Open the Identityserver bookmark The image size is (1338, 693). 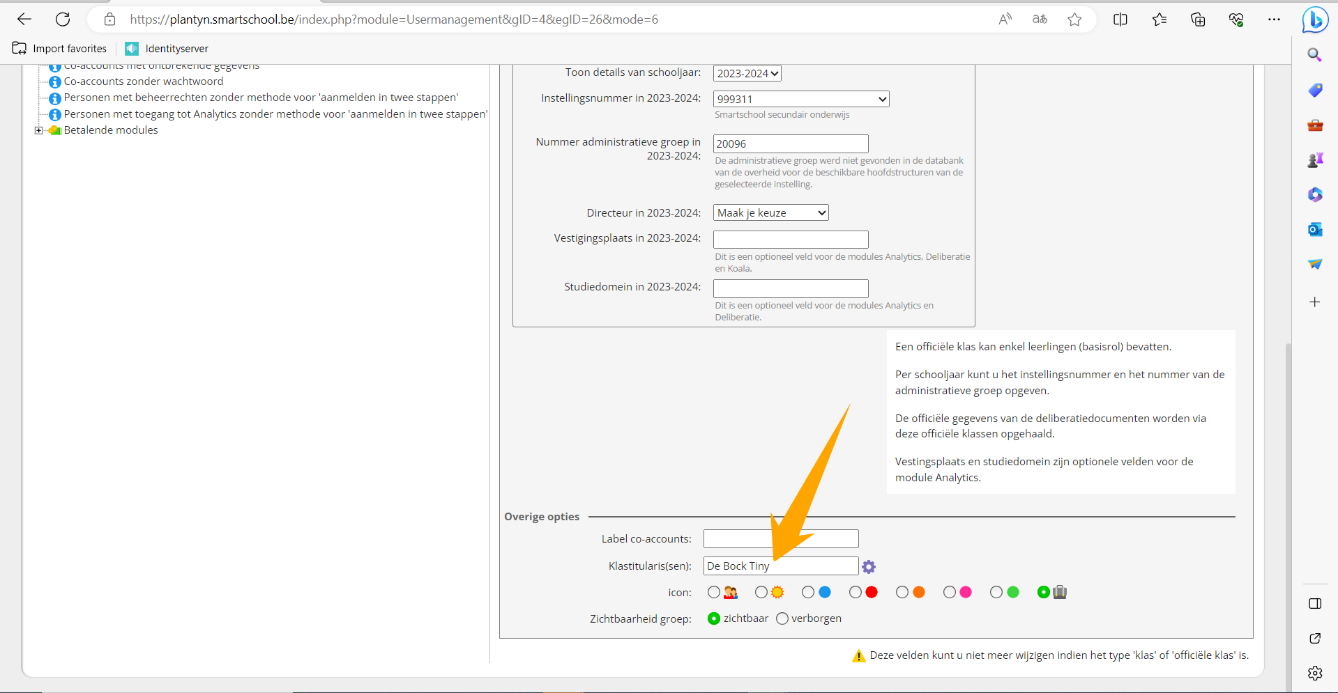tap(167, 49)
